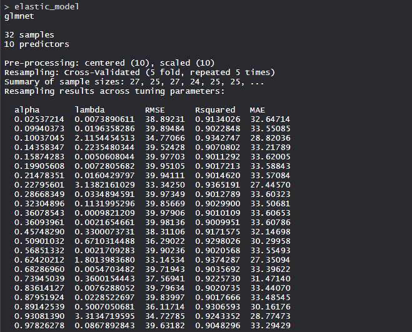
Task: Click Rsquared value 0.9374287
Action: [x=218, y=260]
